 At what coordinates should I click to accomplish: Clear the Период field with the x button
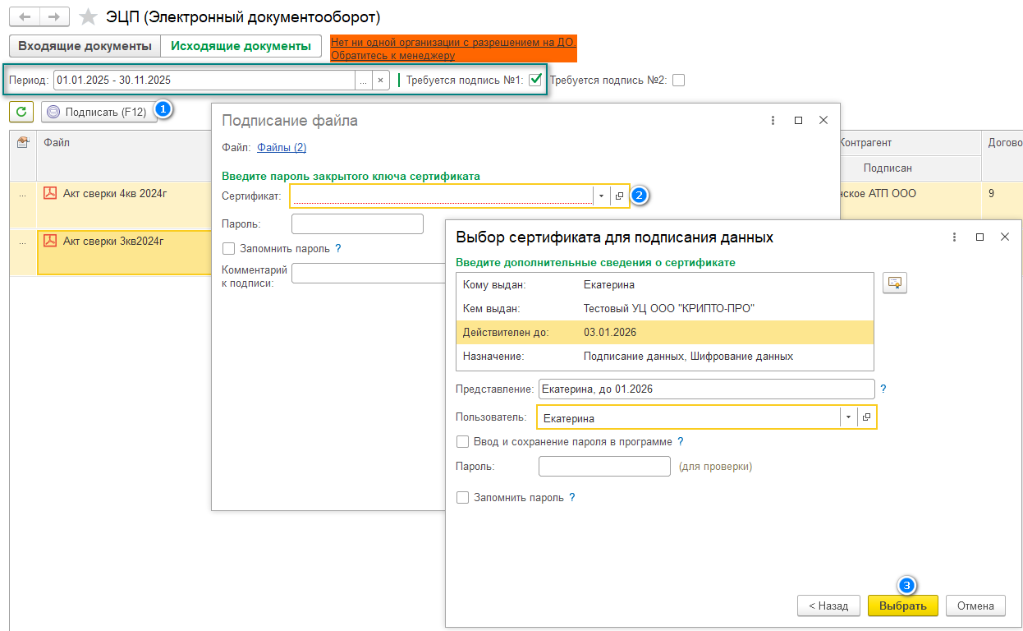coord(380,81)
